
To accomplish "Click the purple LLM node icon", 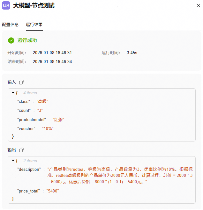I will click(6, 5).
